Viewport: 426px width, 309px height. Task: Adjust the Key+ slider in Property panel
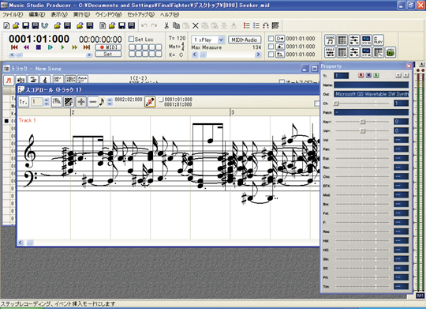[362, 122]
